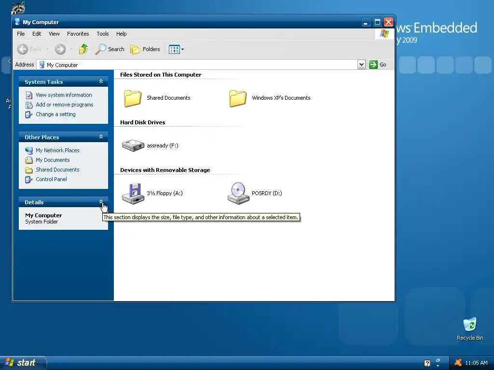Screen dimensions: 494x370
Task: Click the Hard Disk Drives header
Action: point(142,122)
